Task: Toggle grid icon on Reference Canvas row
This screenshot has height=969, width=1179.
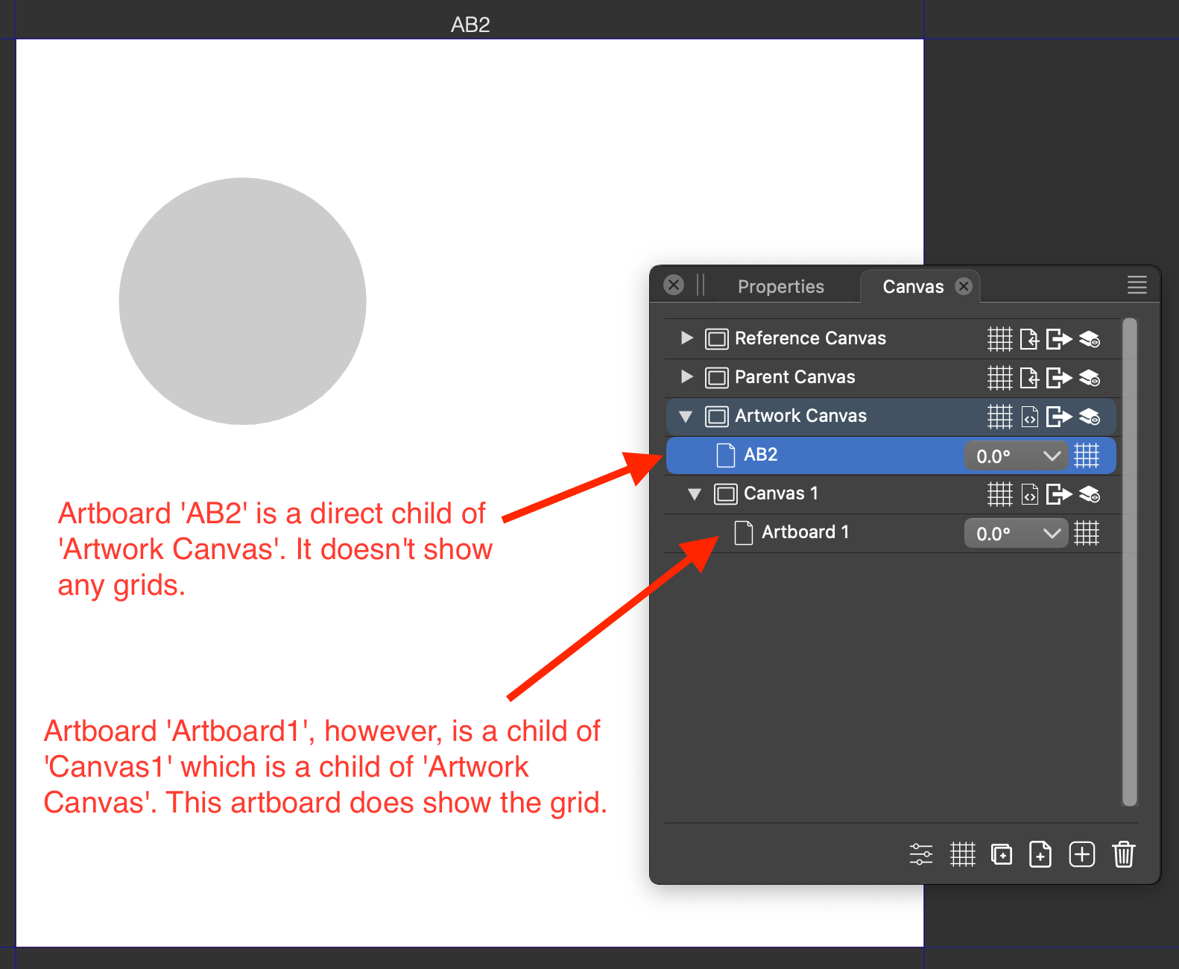Action: pos(999,339)
